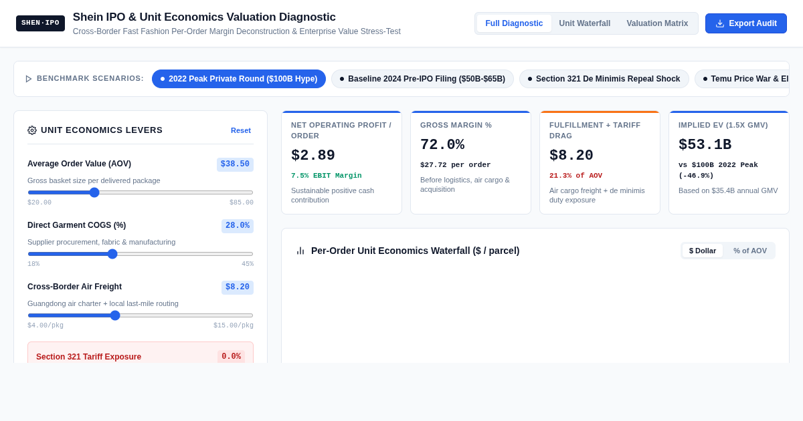Click the Implied EV card

(x=729, y=162)
